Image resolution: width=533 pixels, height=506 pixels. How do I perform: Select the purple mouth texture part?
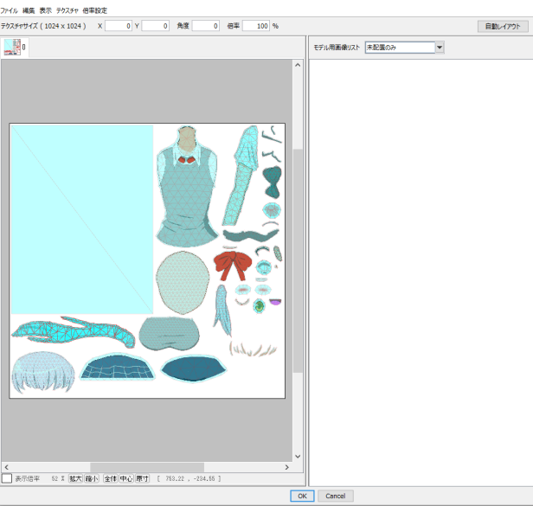[x=276, y=302]
